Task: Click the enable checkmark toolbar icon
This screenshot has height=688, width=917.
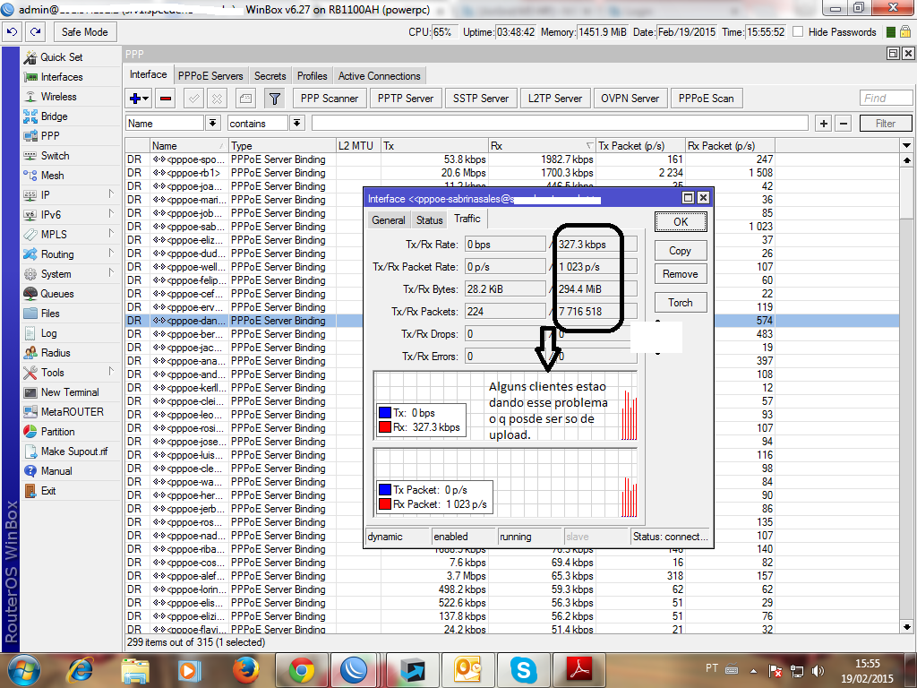Action: pos(193,99)
